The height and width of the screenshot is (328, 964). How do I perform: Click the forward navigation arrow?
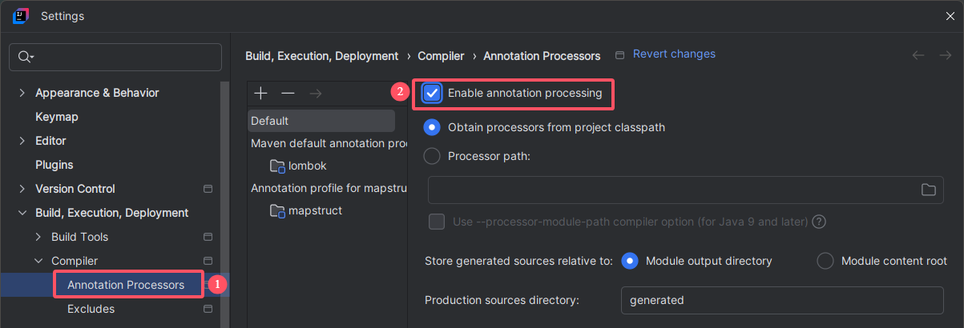coord(945,55)
